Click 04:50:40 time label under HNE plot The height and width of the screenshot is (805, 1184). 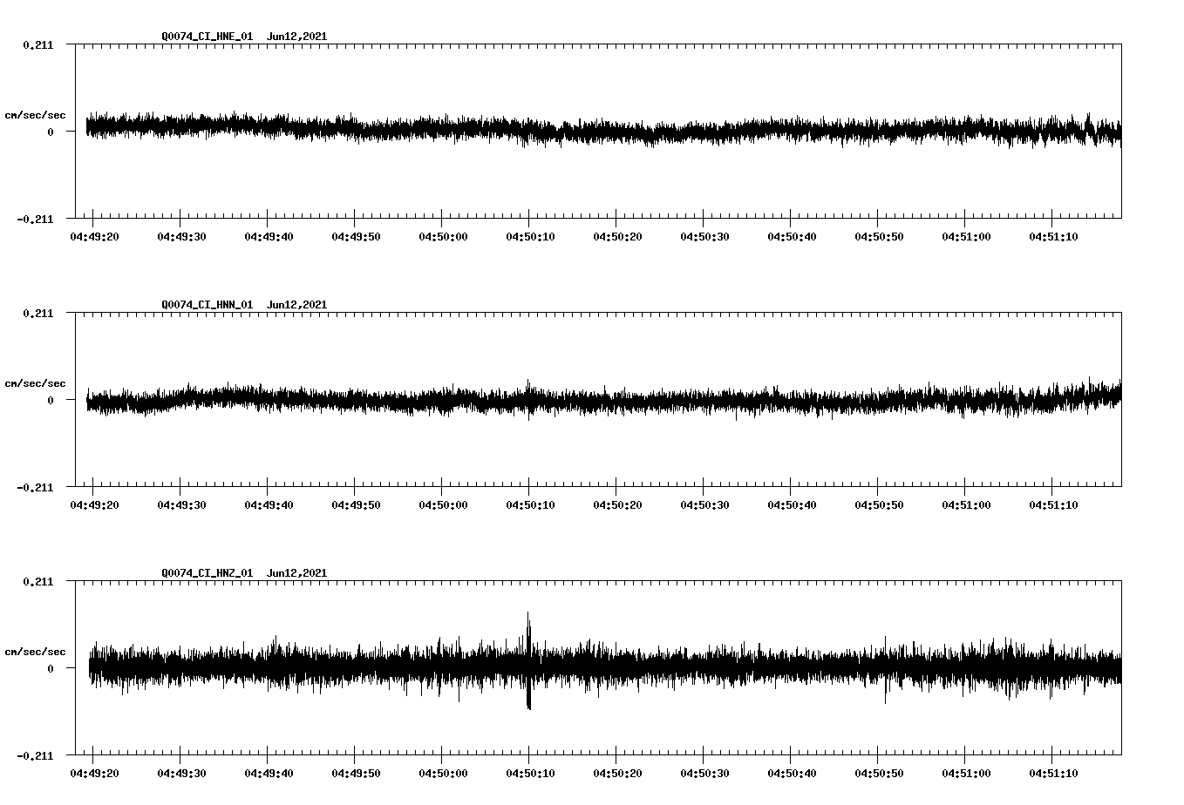(x=792, y=237)
